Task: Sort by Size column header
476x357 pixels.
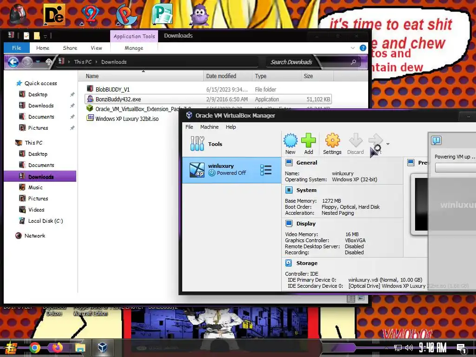Action: click(317, 76)
